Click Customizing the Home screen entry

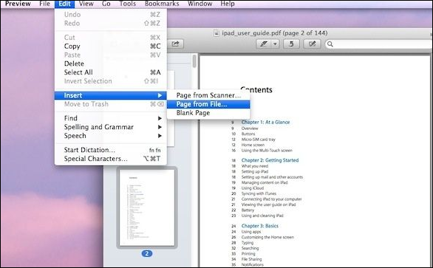(x=267, y=238)
